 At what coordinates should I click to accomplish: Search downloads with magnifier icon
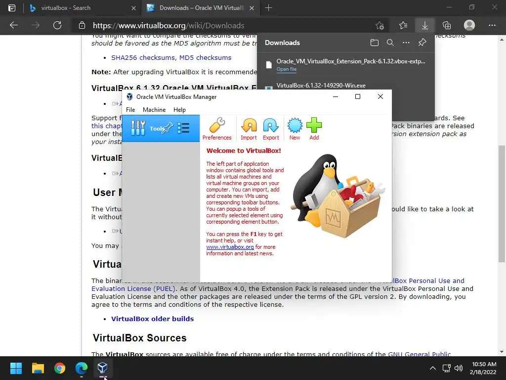390,43
